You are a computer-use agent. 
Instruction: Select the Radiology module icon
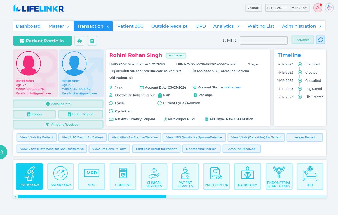click(247, 176)
